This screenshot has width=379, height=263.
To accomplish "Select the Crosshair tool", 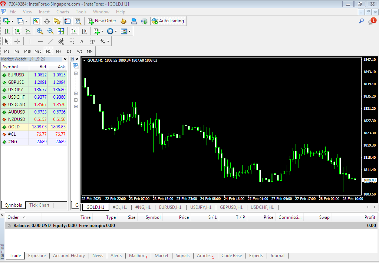I will 17,41.
